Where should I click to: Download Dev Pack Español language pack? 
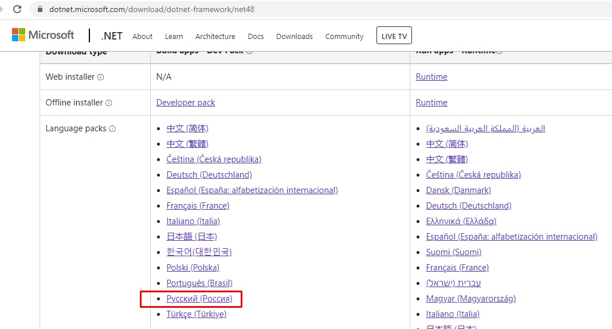point(252,190)
